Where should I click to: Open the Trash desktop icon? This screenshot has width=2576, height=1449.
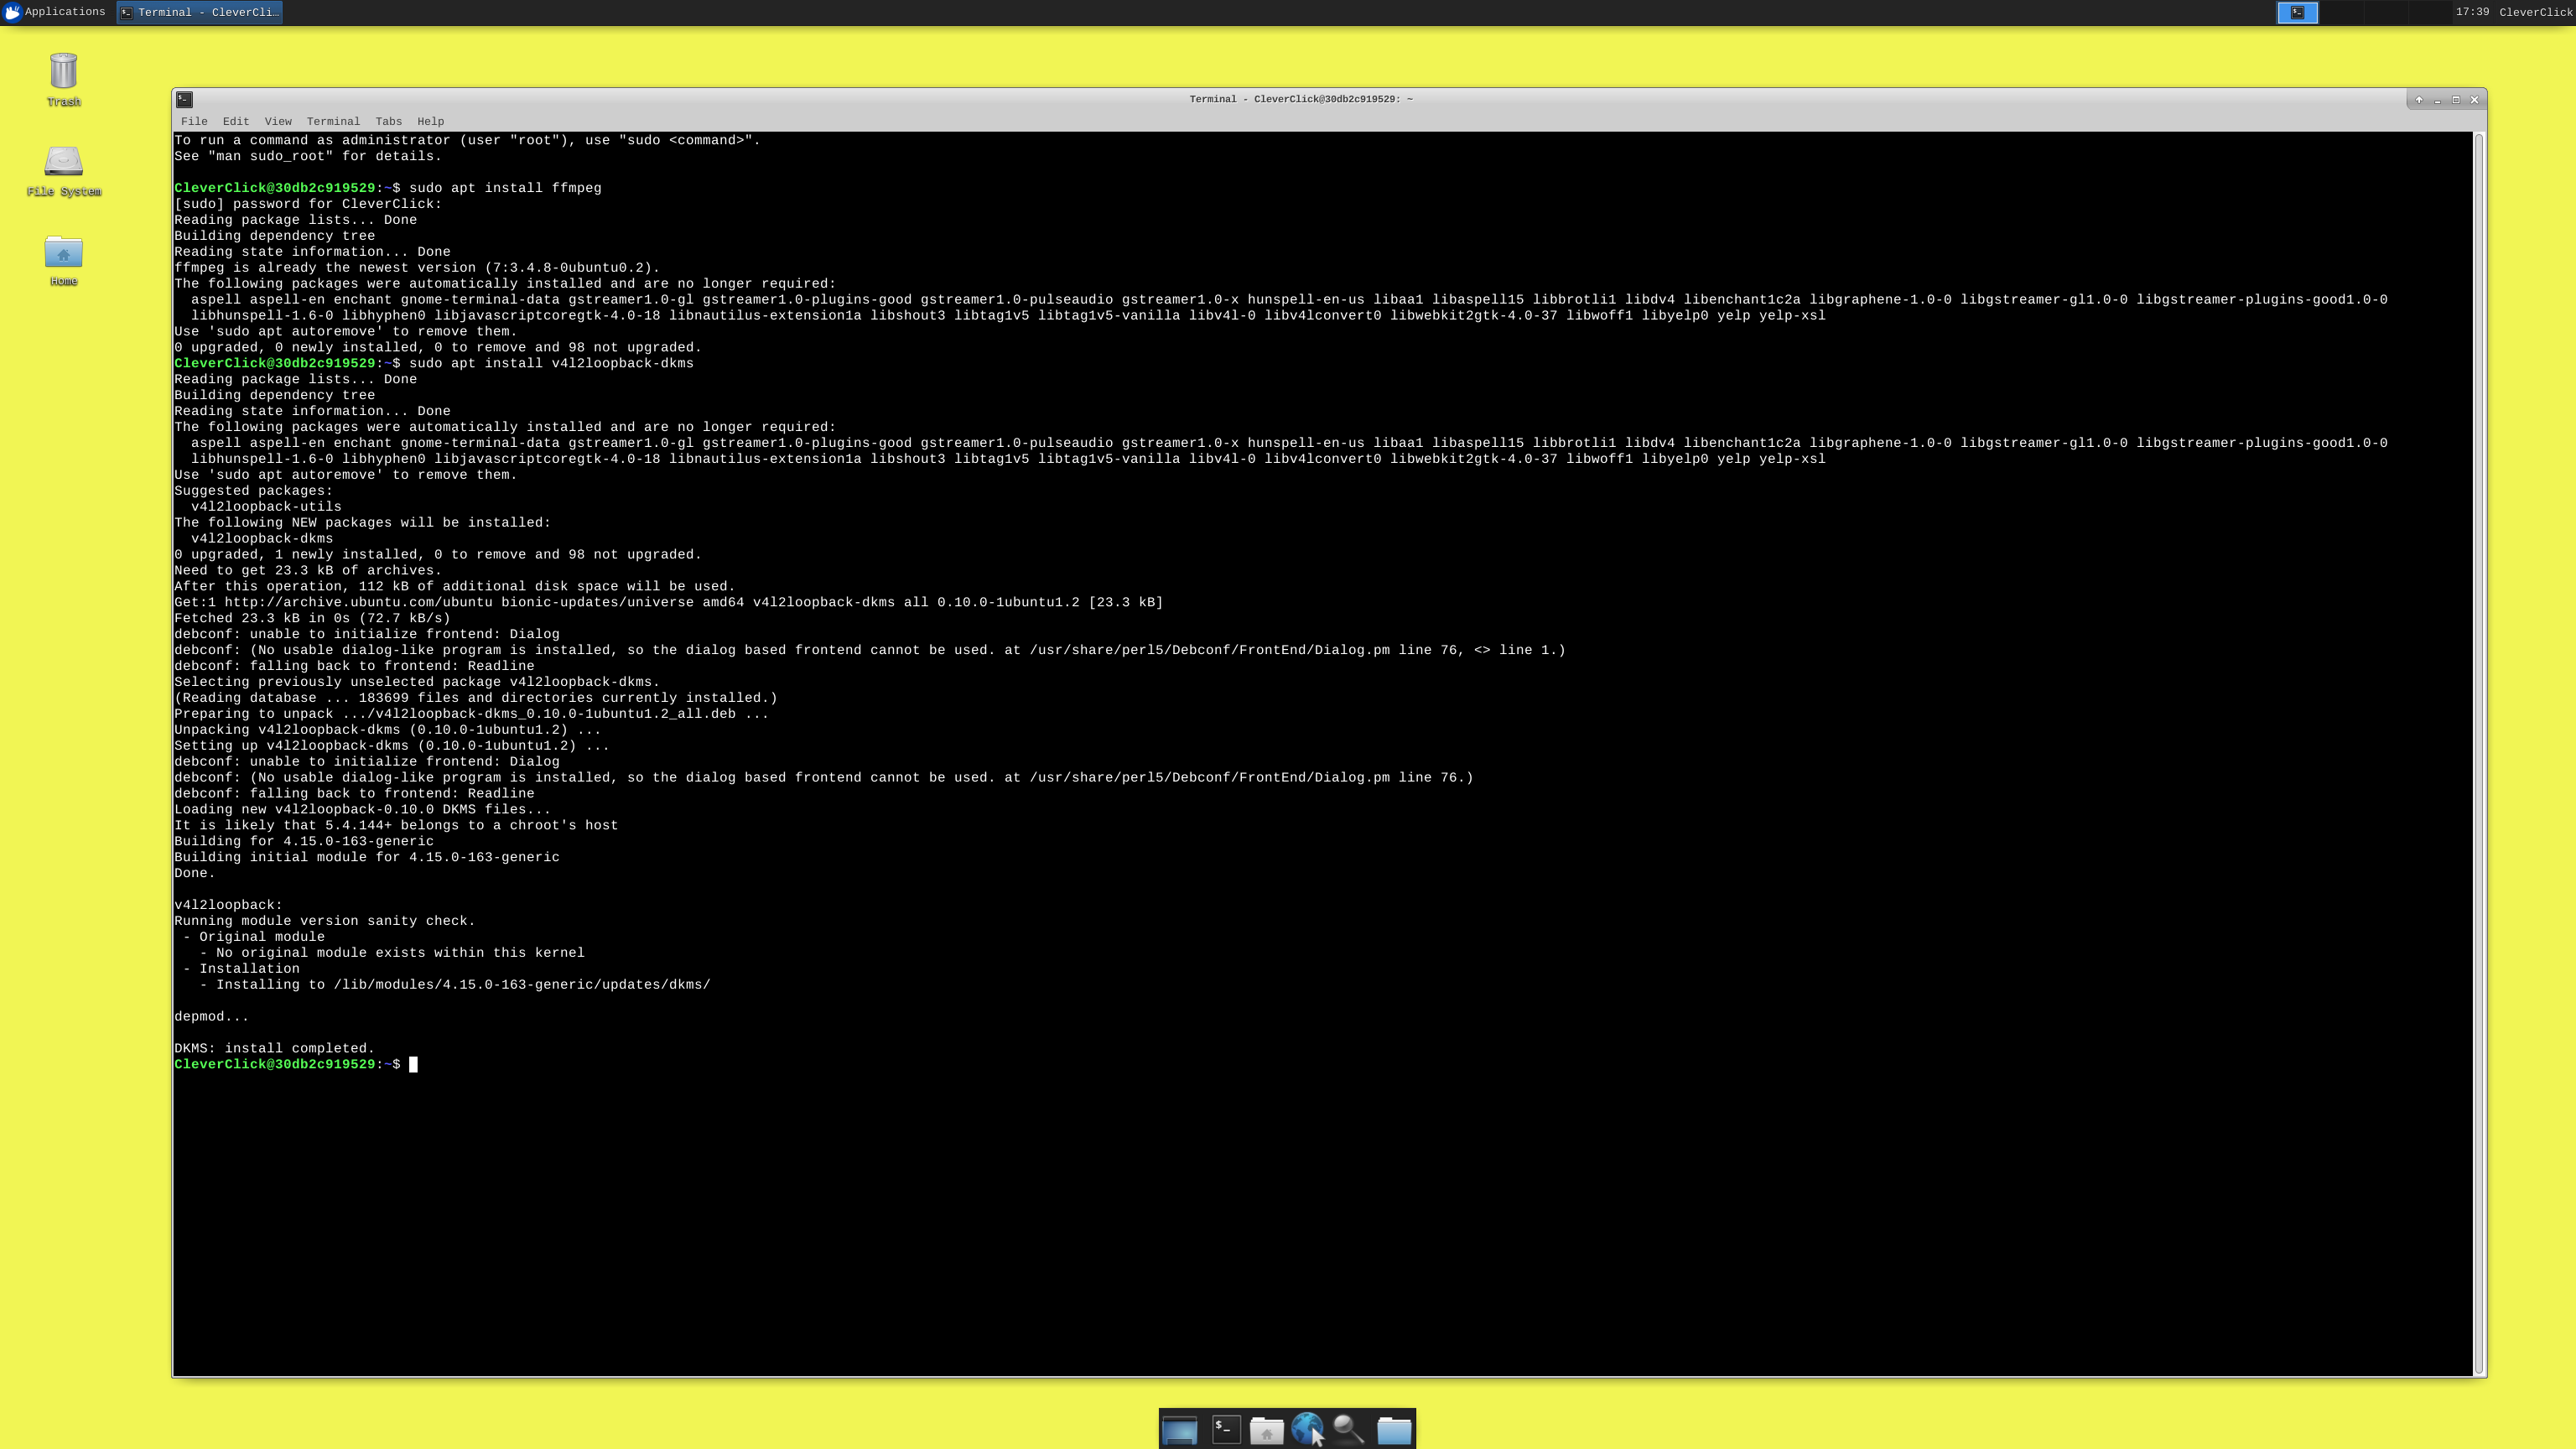[x=63, y=72]
